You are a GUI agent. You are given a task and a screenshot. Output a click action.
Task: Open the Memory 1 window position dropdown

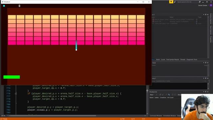click(204, 78)
